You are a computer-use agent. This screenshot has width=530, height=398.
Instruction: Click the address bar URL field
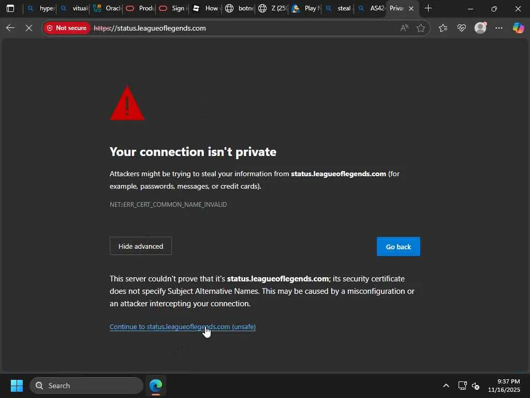pyautogui.click(x=237, y=28)
